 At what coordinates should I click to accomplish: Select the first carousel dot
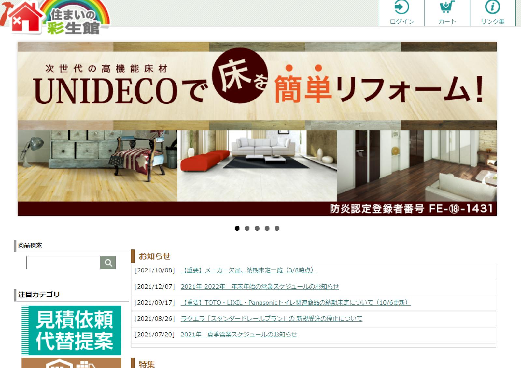pyautogui.click(x=237, y=229)
